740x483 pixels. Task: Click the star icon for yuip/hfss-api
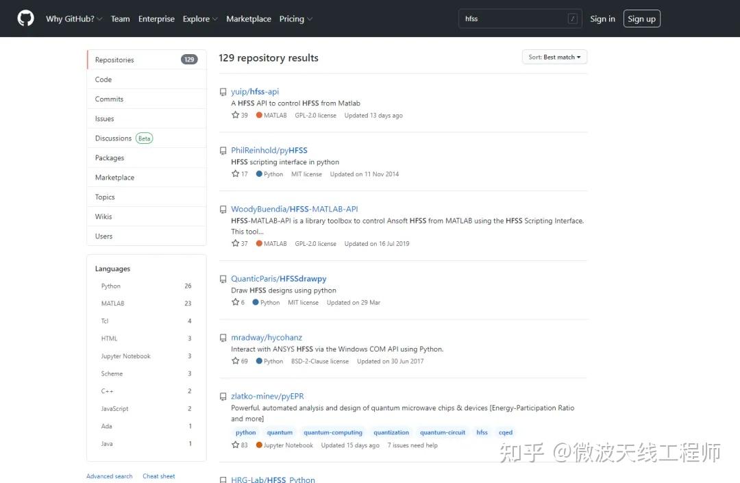236,115
